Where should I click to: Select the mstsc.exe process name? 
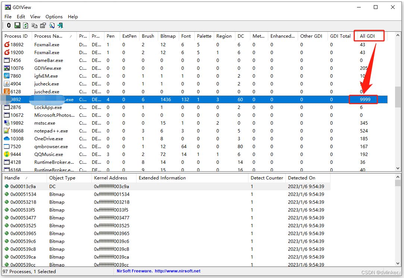tap(44, 123)
